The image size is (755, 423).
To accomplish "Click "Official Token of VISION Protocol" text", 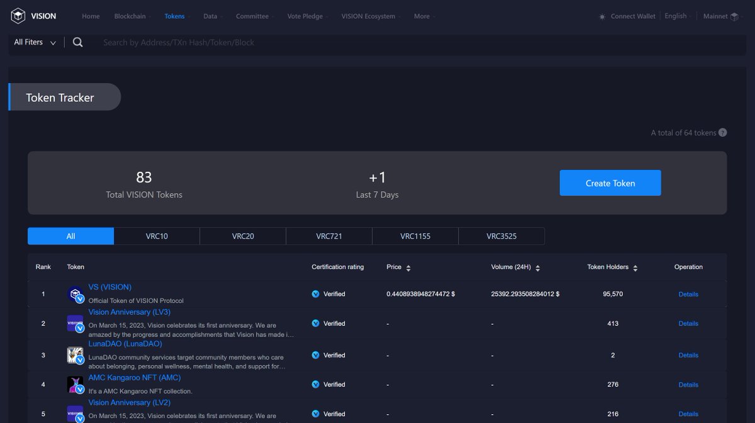I will tap(136, 301).
